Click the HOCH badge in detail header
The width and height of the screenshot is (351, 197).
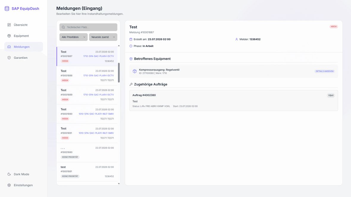pos(333,27)
